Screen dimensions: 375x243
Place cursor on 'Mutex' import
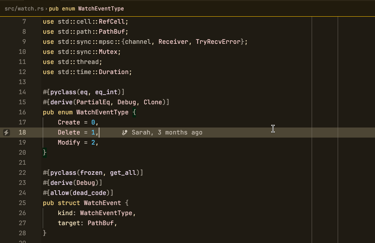(108, 52)
